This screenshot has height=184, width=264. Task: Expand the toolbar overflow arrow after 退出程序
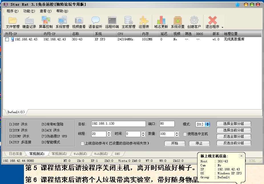(222, 27)
